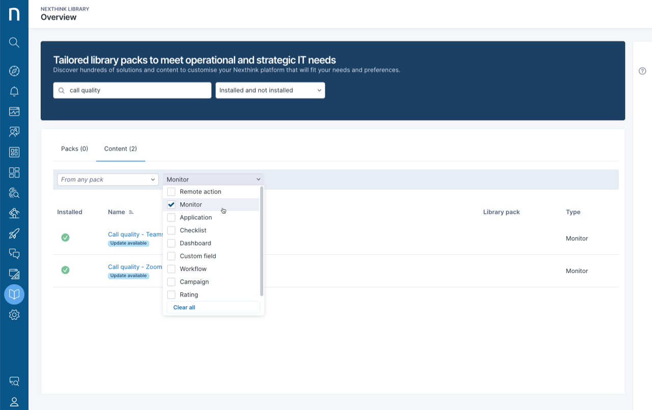Open the Library book icon in sidebar
This screenshot has width=652, height=410.
click(x=14, y=294)
